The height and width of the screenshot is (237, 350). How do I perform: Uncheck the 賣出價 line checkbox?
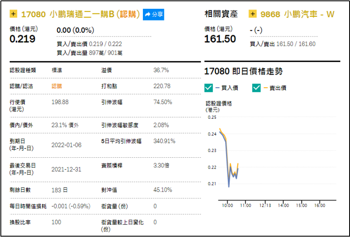pos(257,88)
